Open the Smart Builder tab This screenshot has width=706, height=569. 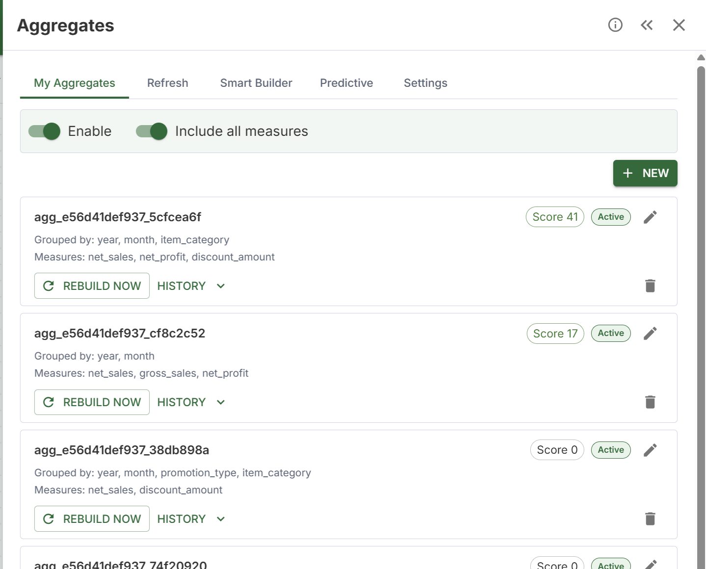(256, 83)
